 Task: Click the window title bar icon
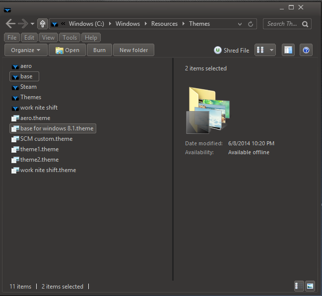[7, 9]
